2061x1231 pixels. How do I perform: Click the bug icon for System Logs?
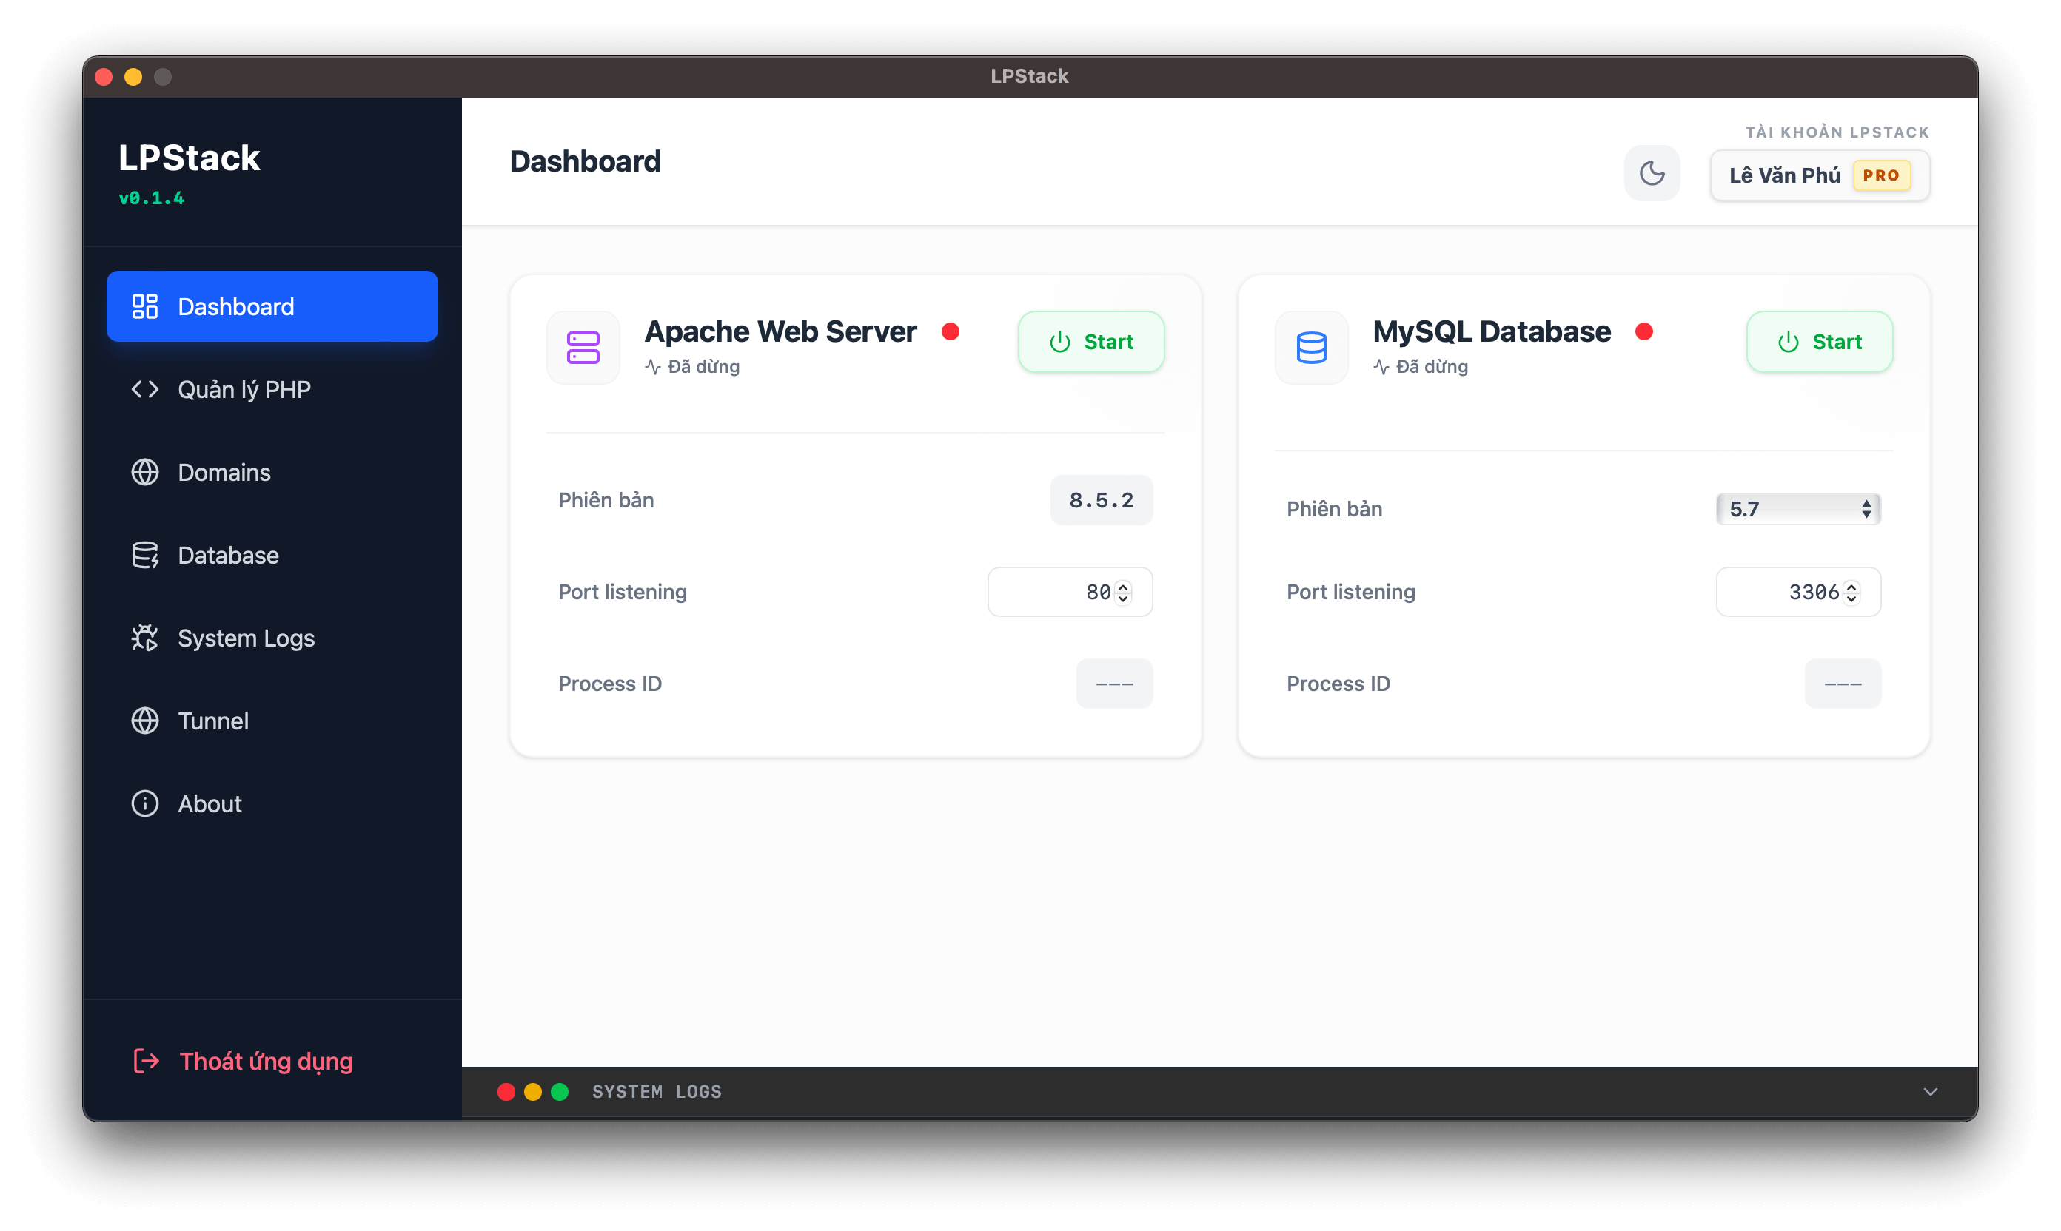pos(144,638)
